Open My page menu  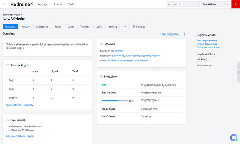tap(43, 4)
